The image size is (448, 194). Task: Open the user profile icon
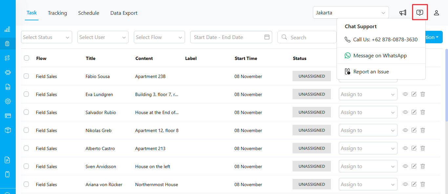[x=437, y=13]
